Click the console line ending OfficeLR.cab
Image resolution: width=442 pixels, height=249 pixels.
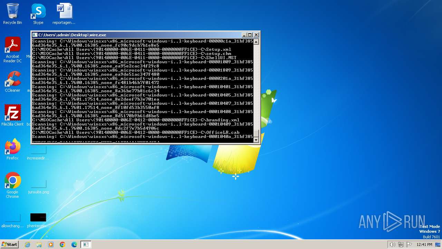point(136,132)
